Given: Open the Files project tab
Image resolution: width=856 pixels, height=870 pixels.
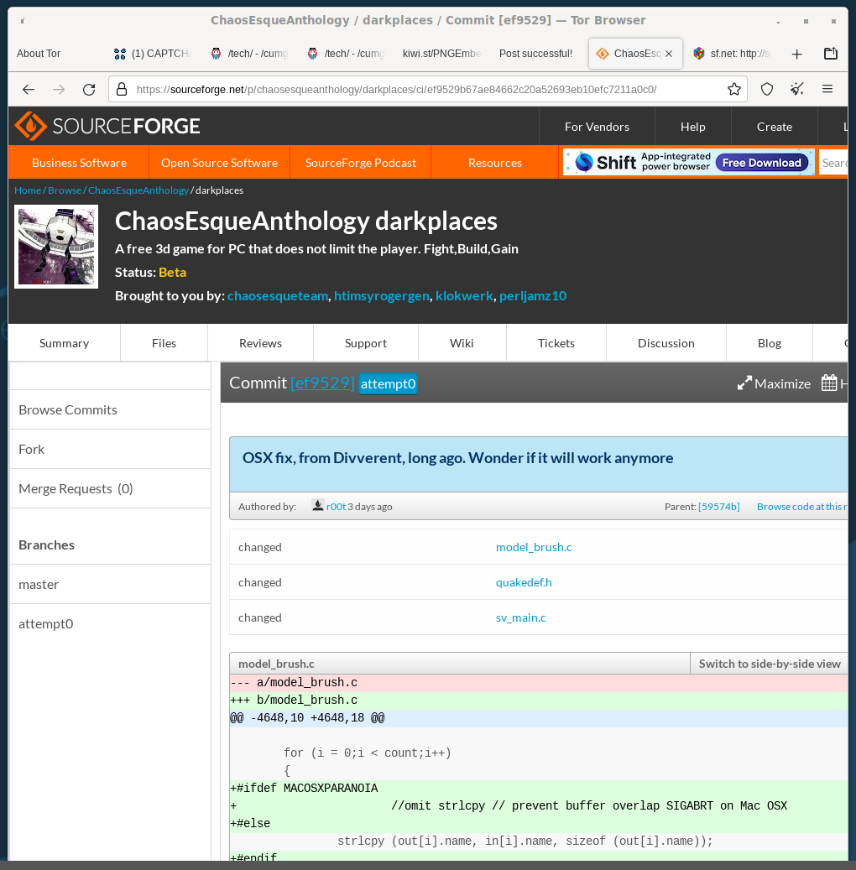Looking at the screenshot, I should tap(164, 343).
